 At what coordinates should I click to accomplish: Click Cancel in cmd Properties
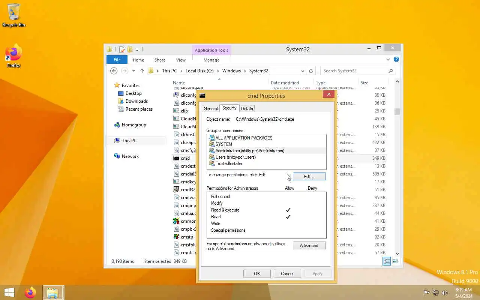tap(287, 274)
